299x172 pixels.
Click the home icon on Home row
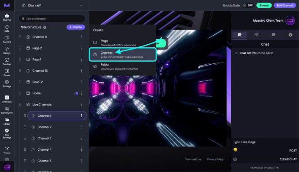click(76, 93)
